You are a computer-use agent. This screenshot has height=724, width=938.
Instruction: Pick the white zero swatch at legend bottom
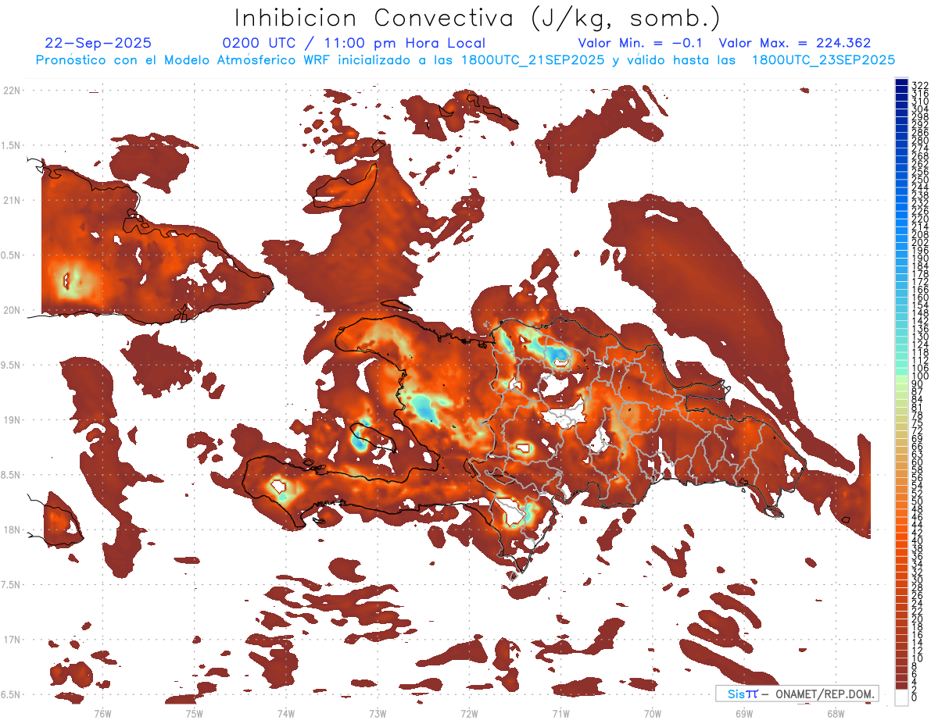click(901, 697)
